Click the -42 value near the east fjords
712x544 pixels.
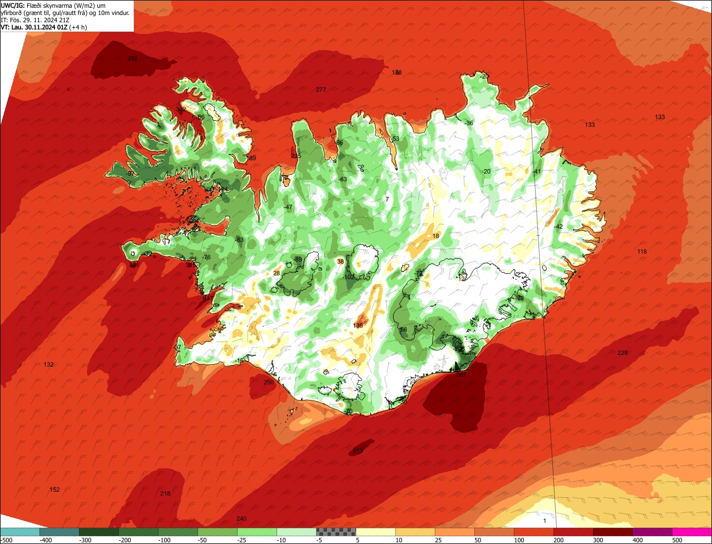pyautogui.click(x=558, y=226)
